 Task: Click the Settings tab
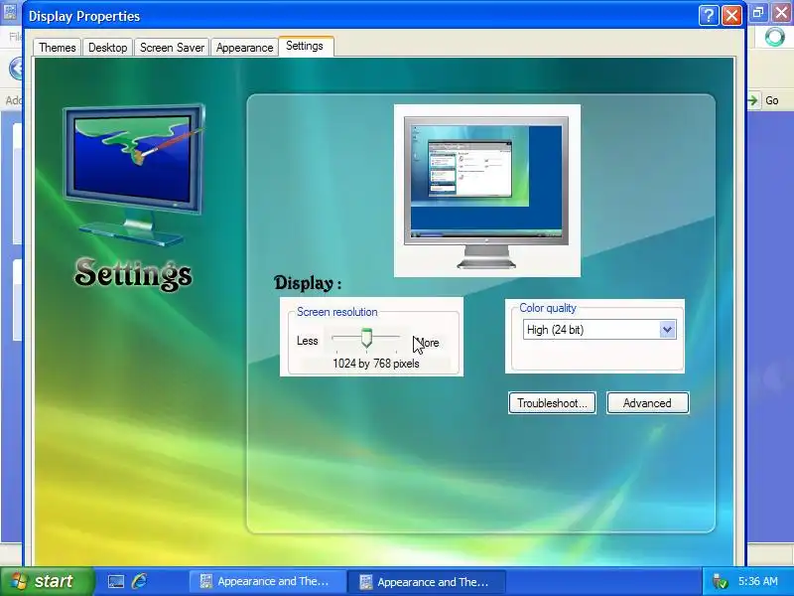pos(305,46)
